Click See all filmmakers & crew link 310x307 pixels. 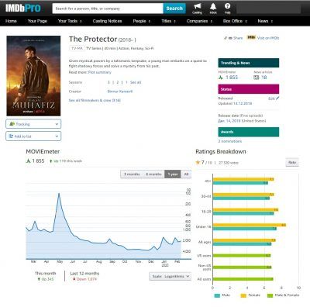coord(95,100)
